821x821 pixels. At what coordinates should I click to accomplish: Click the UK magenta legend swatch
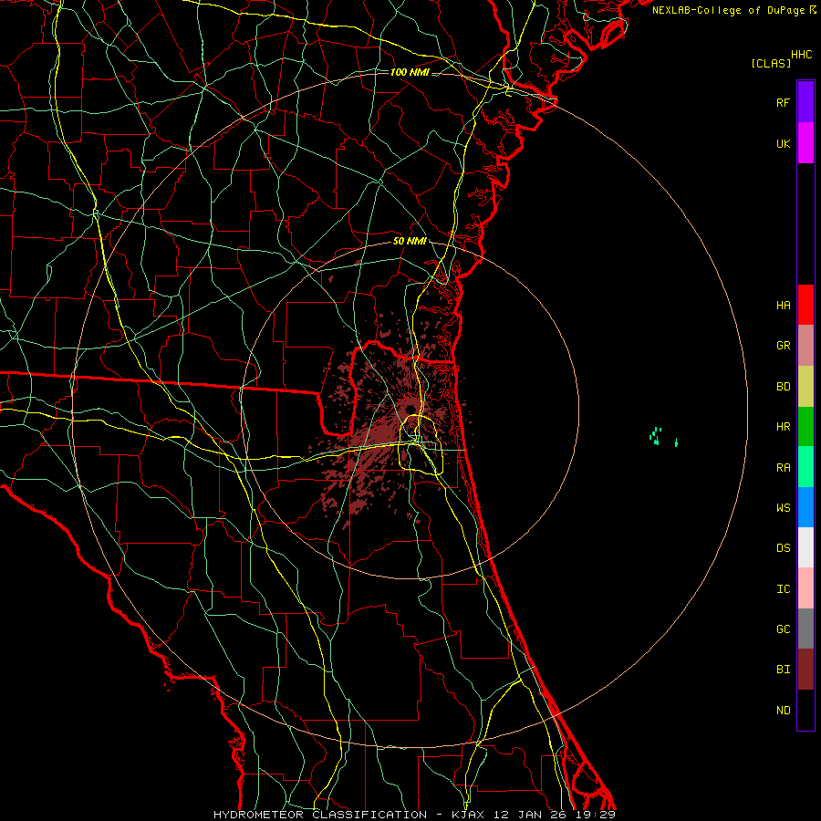point(805,143)
